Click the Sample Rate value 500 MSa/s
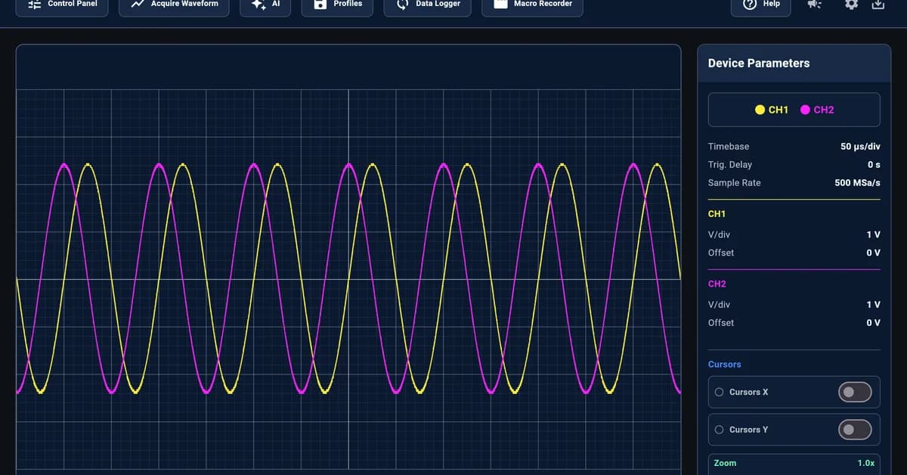Image resolution: width=907 pixels, height=475 pixels. (857, 183)
